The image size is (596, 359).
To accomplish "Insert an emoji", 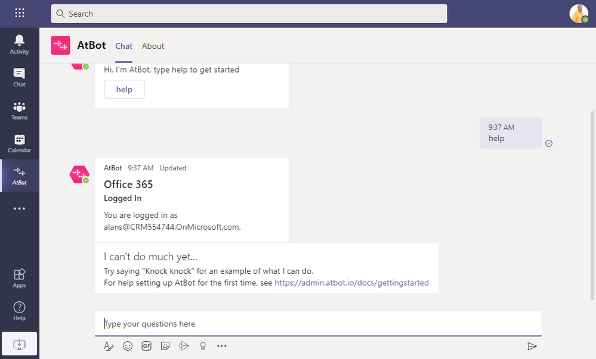I will 128,346.
